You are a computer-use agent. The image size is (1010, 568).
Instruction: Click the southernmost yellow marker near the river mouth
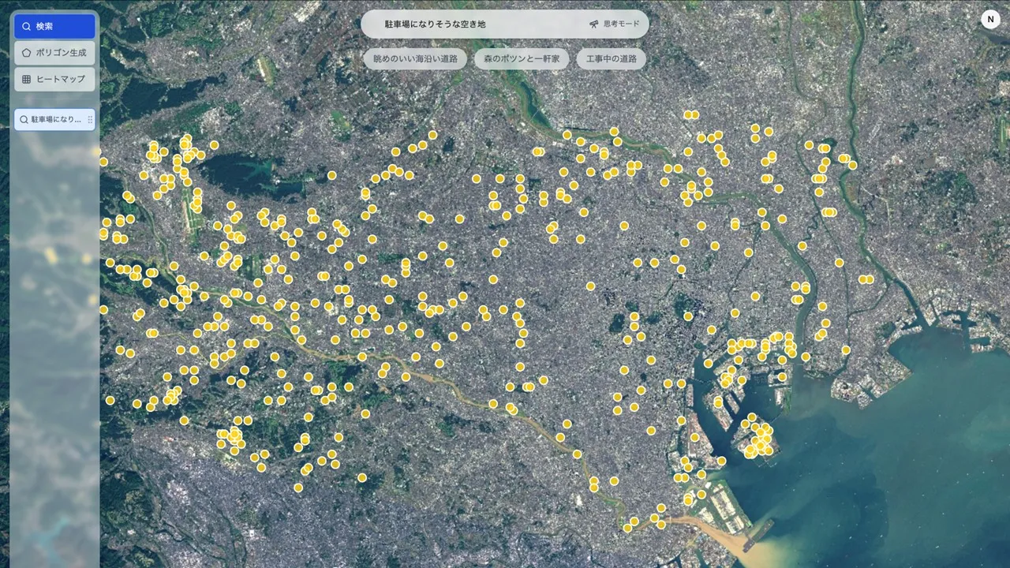[627, 528]
